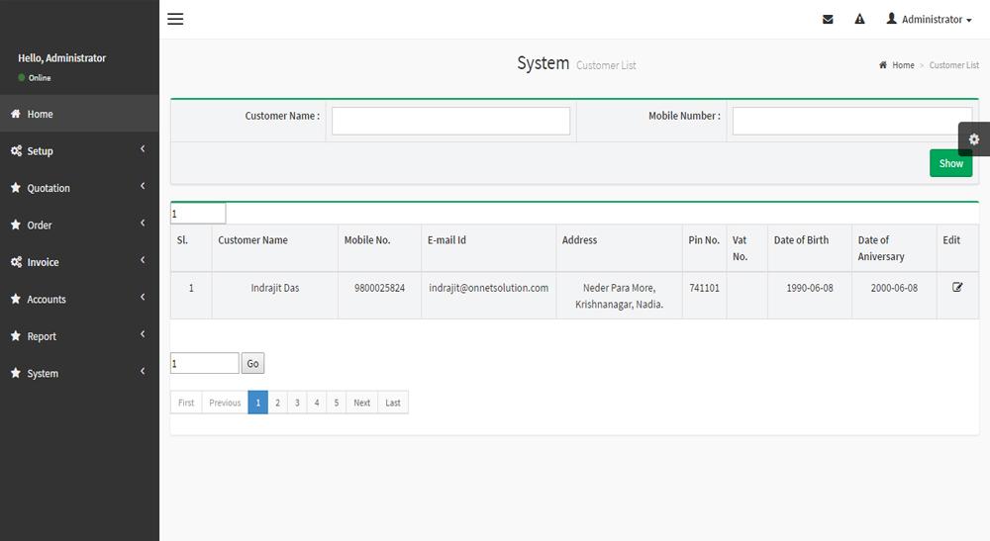Click the home icon in breadcrumb
Viewport: 990px width, 541px height.
point(883,65)
